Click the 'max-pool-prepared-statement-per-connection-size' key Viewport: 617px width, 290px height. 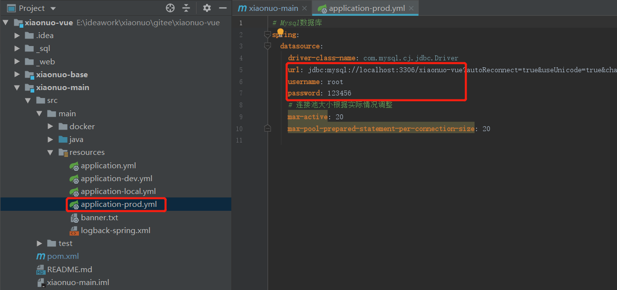(381, 129)
